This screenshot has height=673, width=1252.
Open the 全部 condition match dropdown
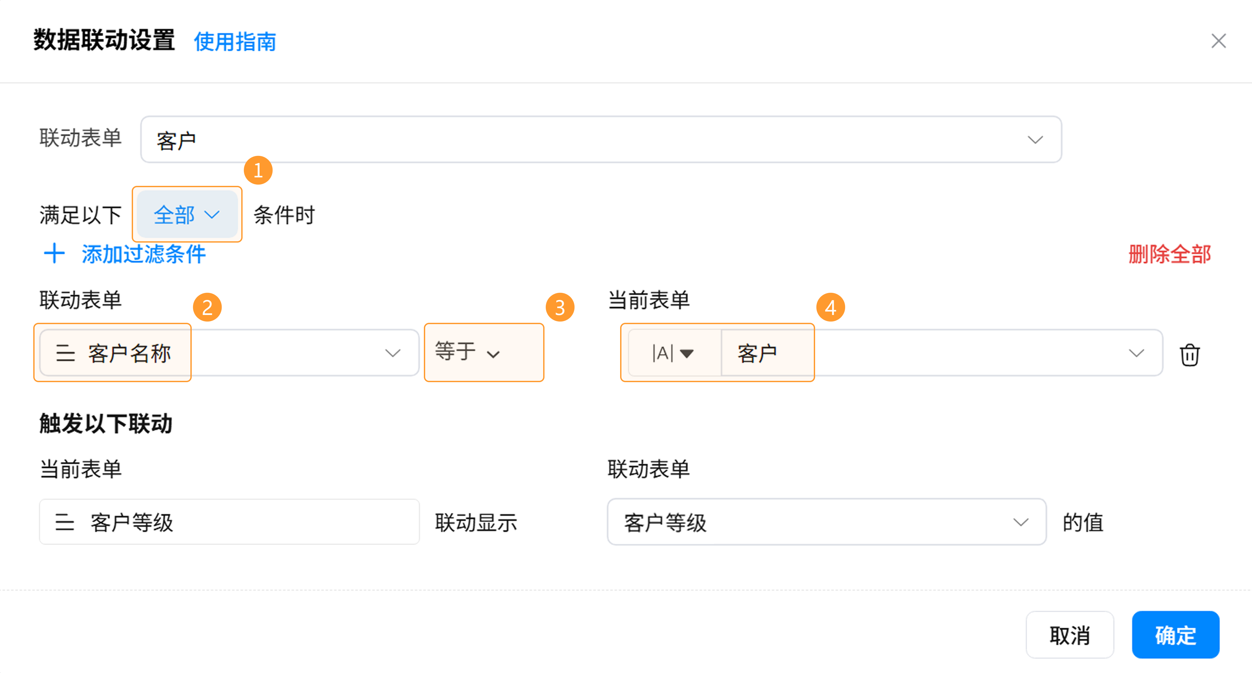[187, 215]
